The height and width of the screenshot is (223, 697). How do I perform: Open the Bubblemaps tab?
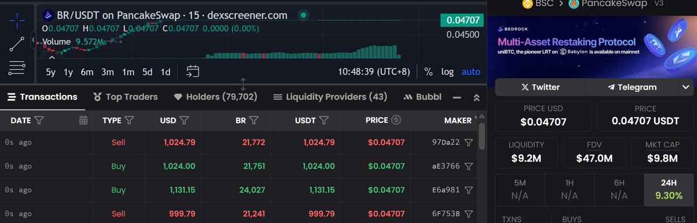pyautogui.click(x=422, y=97)
